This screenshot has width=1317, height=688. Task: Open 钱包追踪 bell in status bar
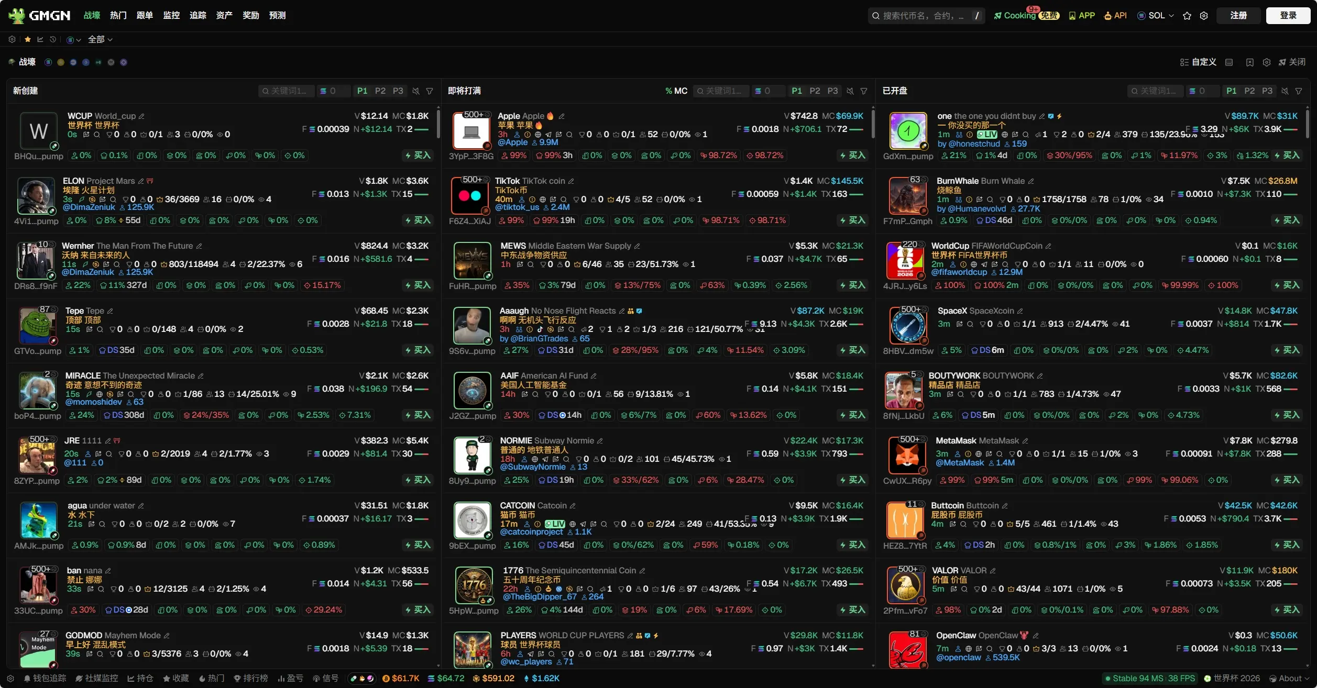point(45,679)
